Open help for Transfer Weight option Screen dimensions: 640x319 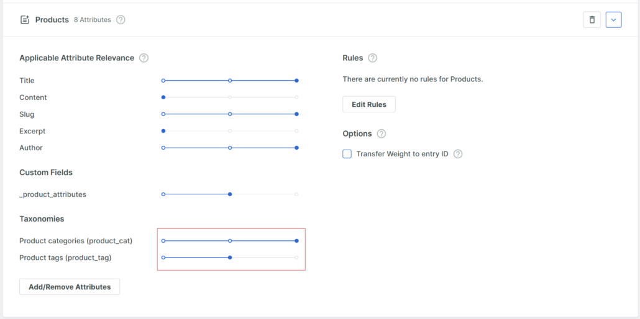[458, 154]
